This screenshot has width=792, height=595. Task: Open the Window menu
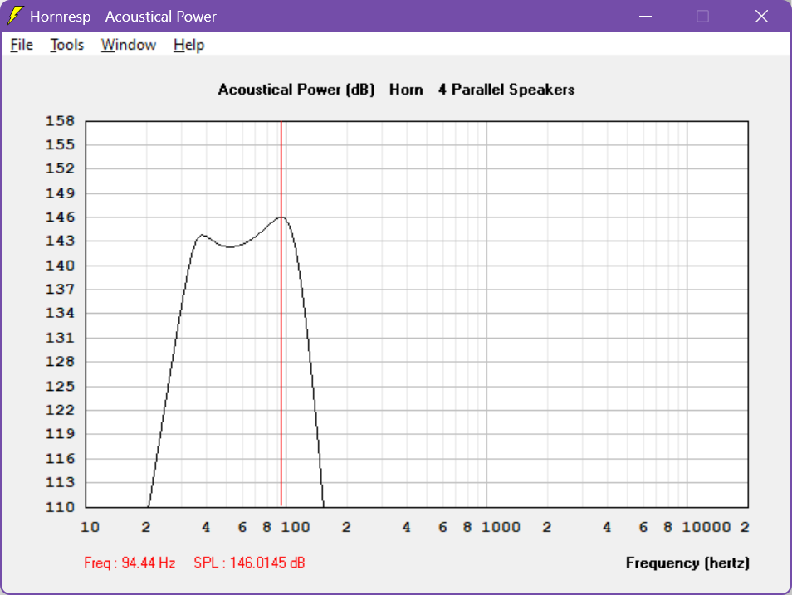point(129,45)
